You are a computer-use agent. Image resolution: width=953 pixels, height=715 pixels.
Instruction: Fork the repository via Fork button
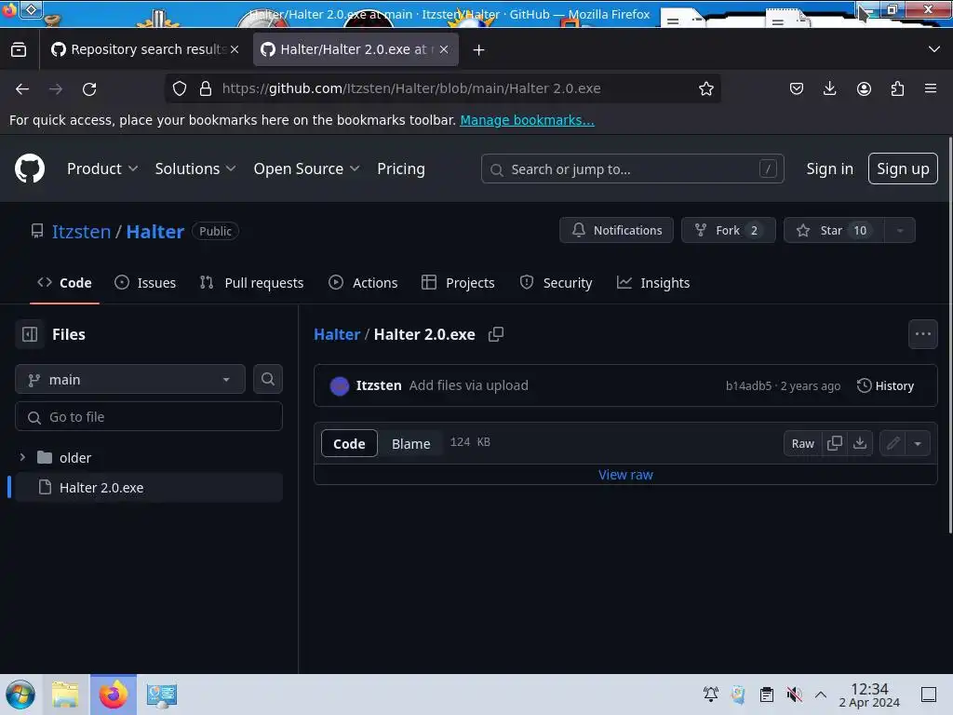[728, 231]
